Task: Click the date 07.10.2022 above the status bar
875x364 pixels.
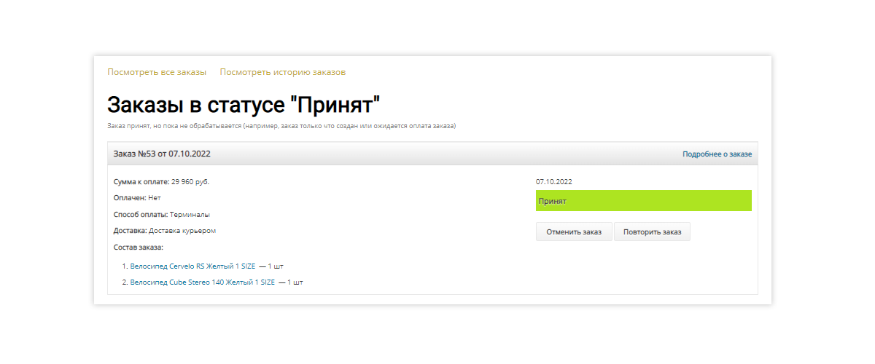Action: (553, 181)
